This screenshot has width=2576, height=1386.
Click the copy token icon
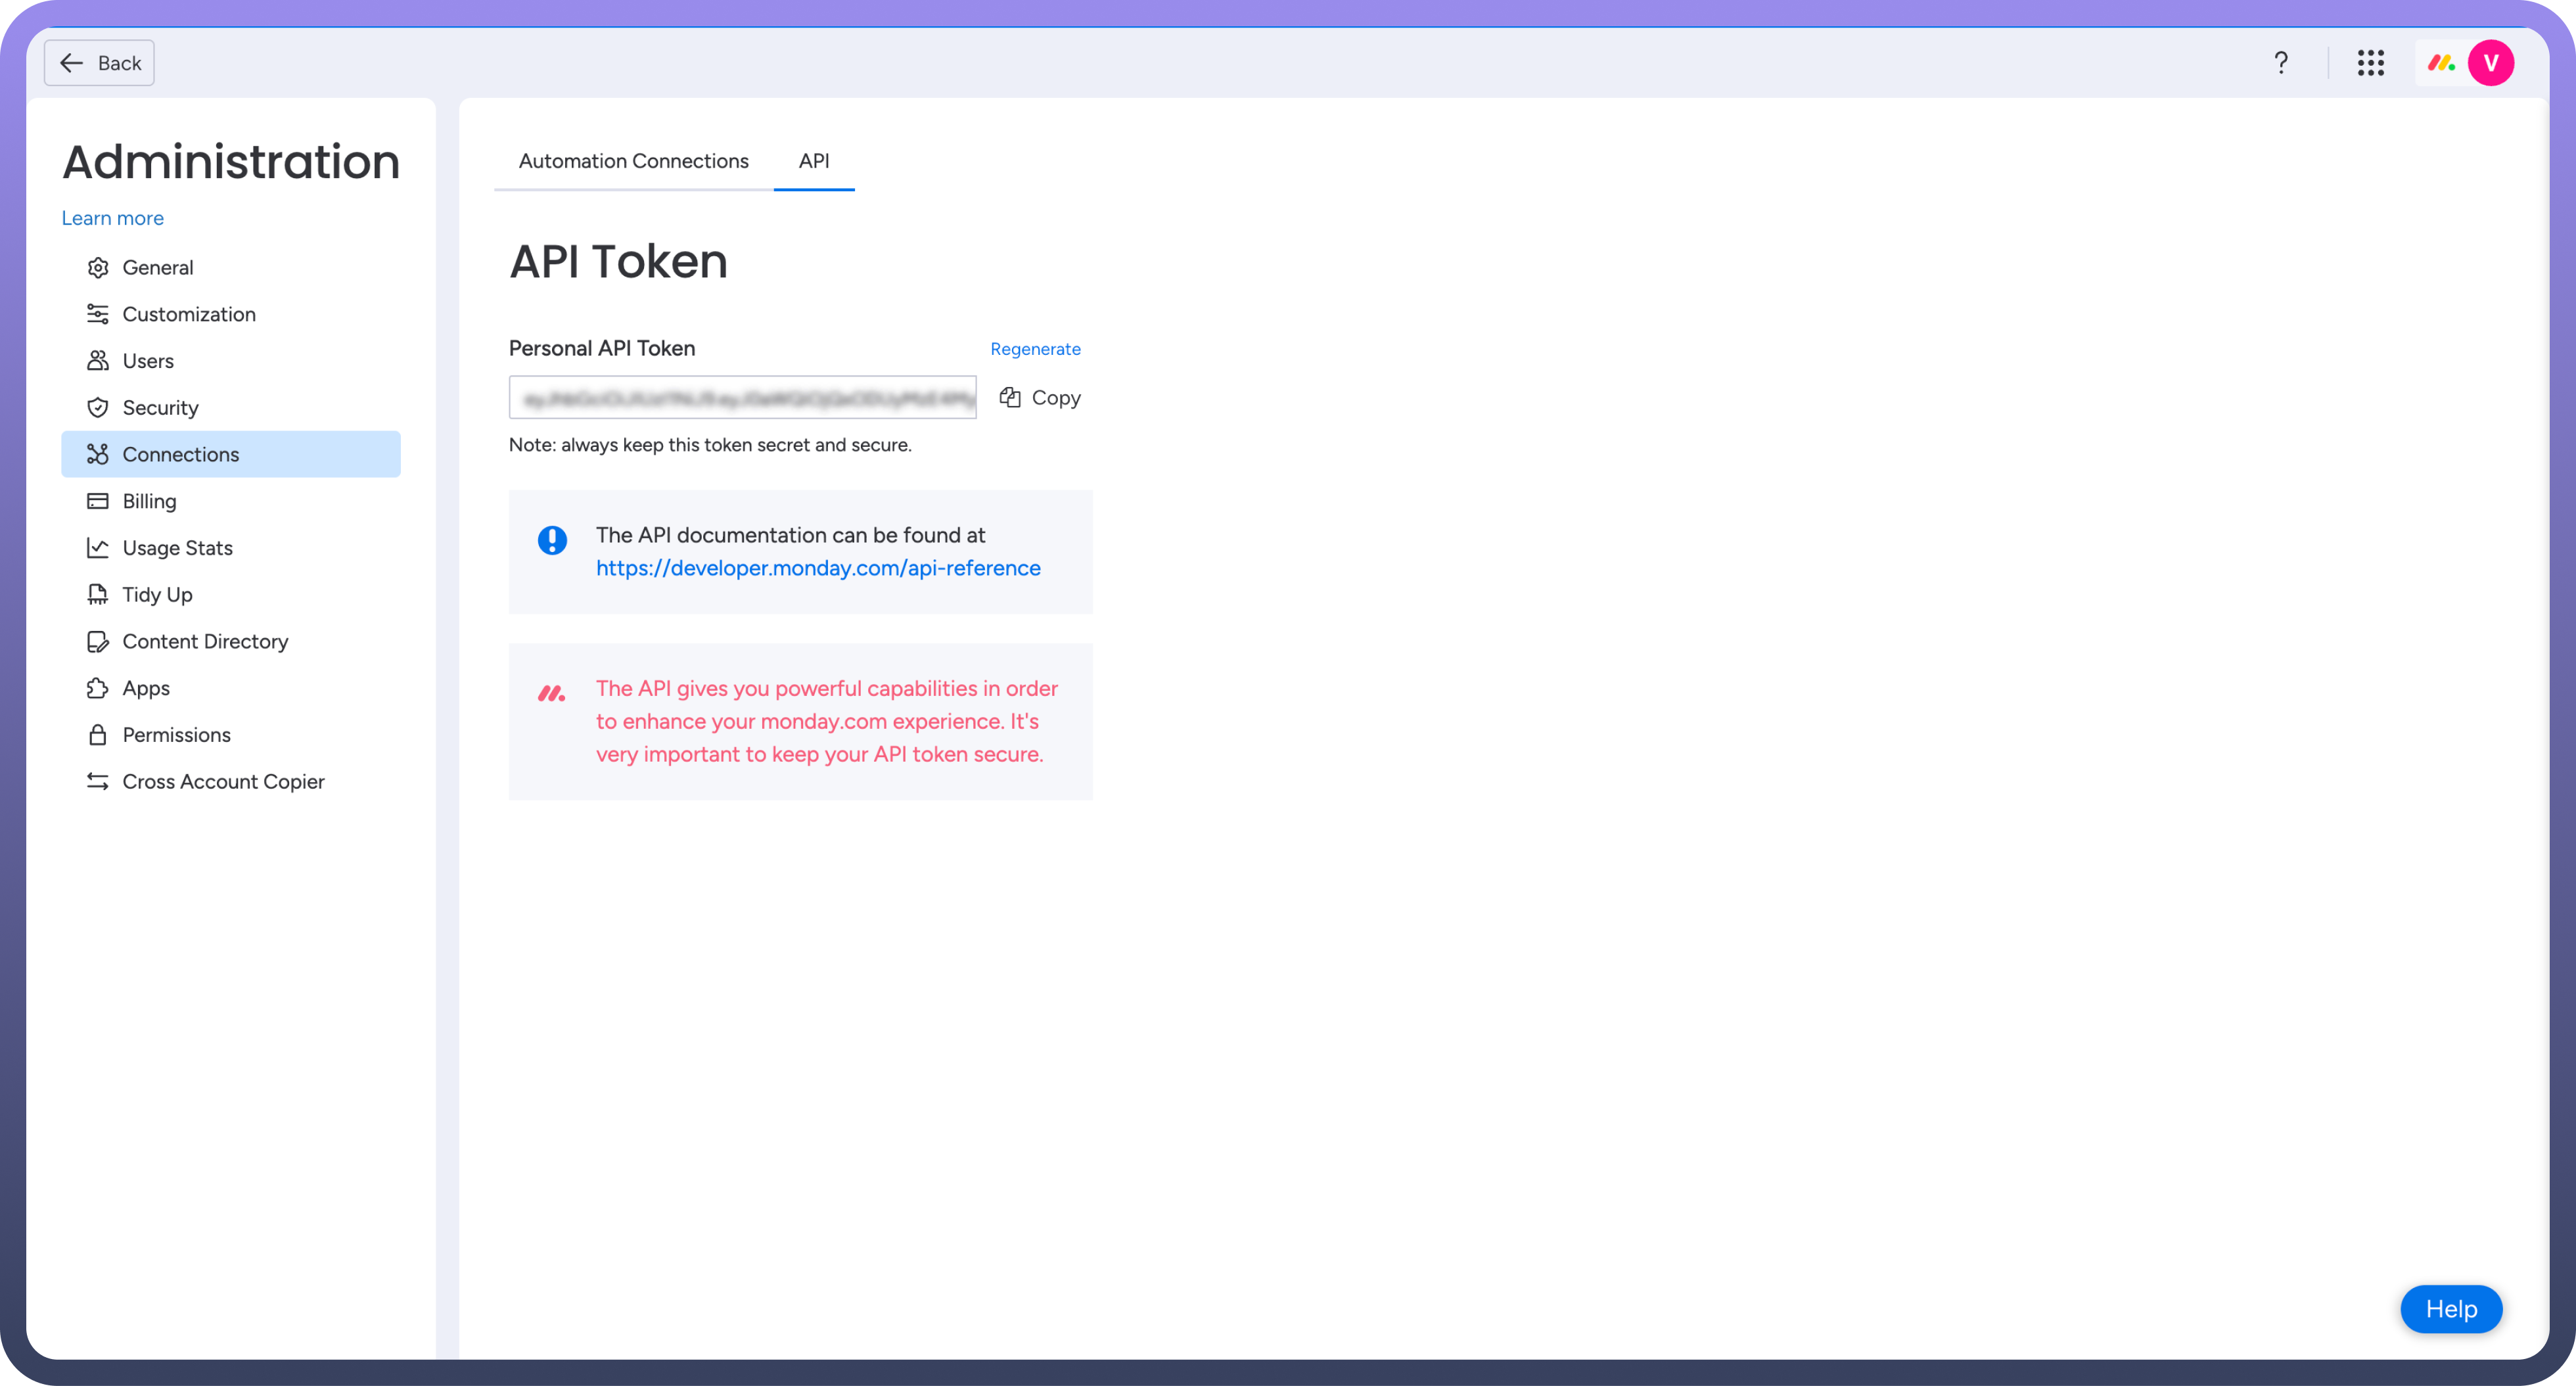(x=1010, y=397)
